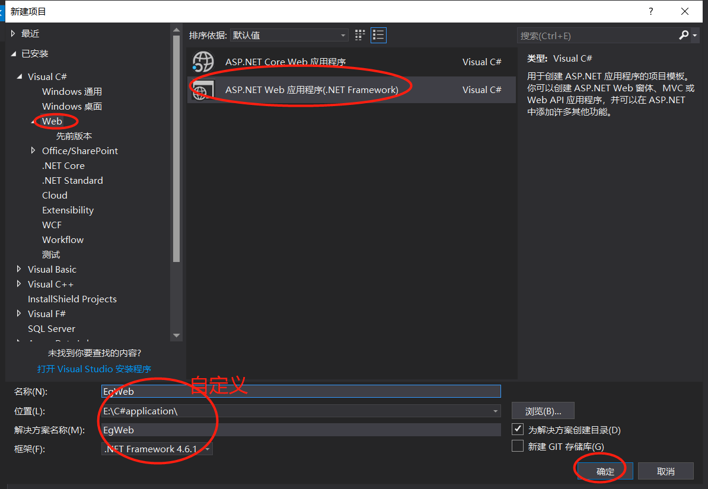Image resolution: width=708 pixels, height=489 pixels.
Task: Click the tree scrollbar down arrow
Action: coord(177,335)
